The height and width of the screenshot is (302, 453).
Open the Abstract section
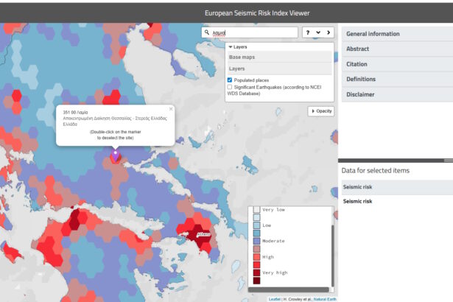click(358, 49)
